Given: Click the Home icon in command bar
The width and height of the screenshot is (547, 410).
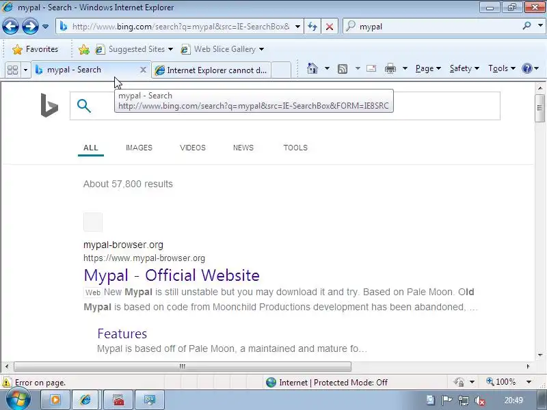Looking at the screenshot, I should [312, 68].
